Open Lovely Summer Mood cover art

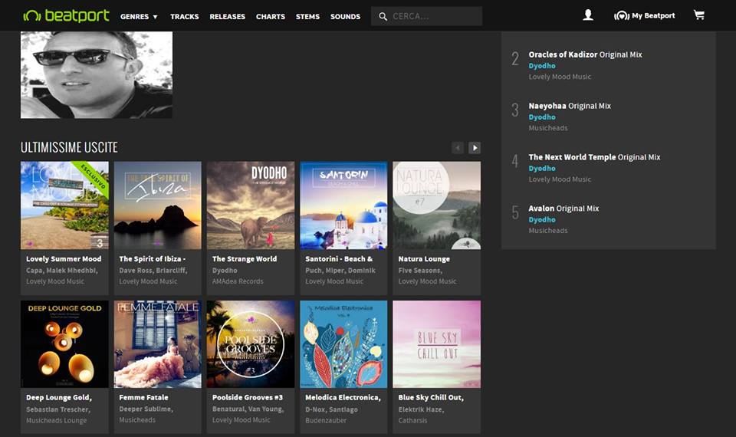[64, 205]
